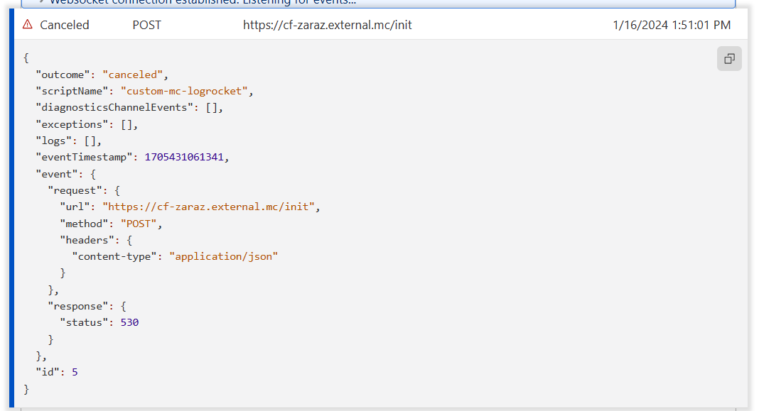Click the "canceled" outcome value
Screen dimensions: 759x411
click(x=134, y=75)
